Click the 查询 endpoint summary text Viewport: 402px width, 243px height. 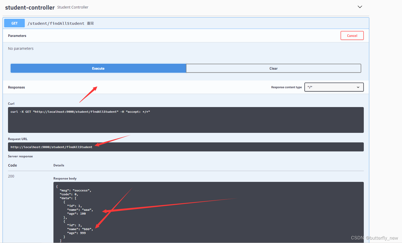90,23
